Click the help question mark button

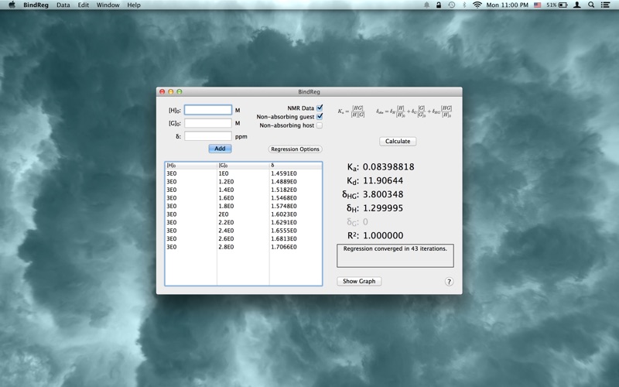[449, 282]
